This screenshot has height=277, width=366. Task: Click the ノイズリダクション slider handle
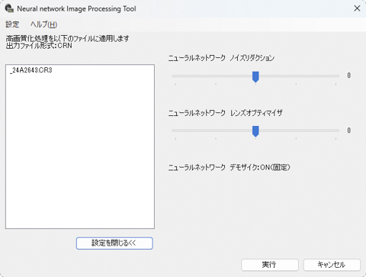pyautogui.click(x=255, y=76)
